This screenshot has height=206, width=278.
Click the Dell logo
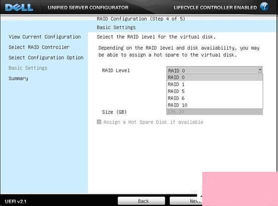[19, 8]
